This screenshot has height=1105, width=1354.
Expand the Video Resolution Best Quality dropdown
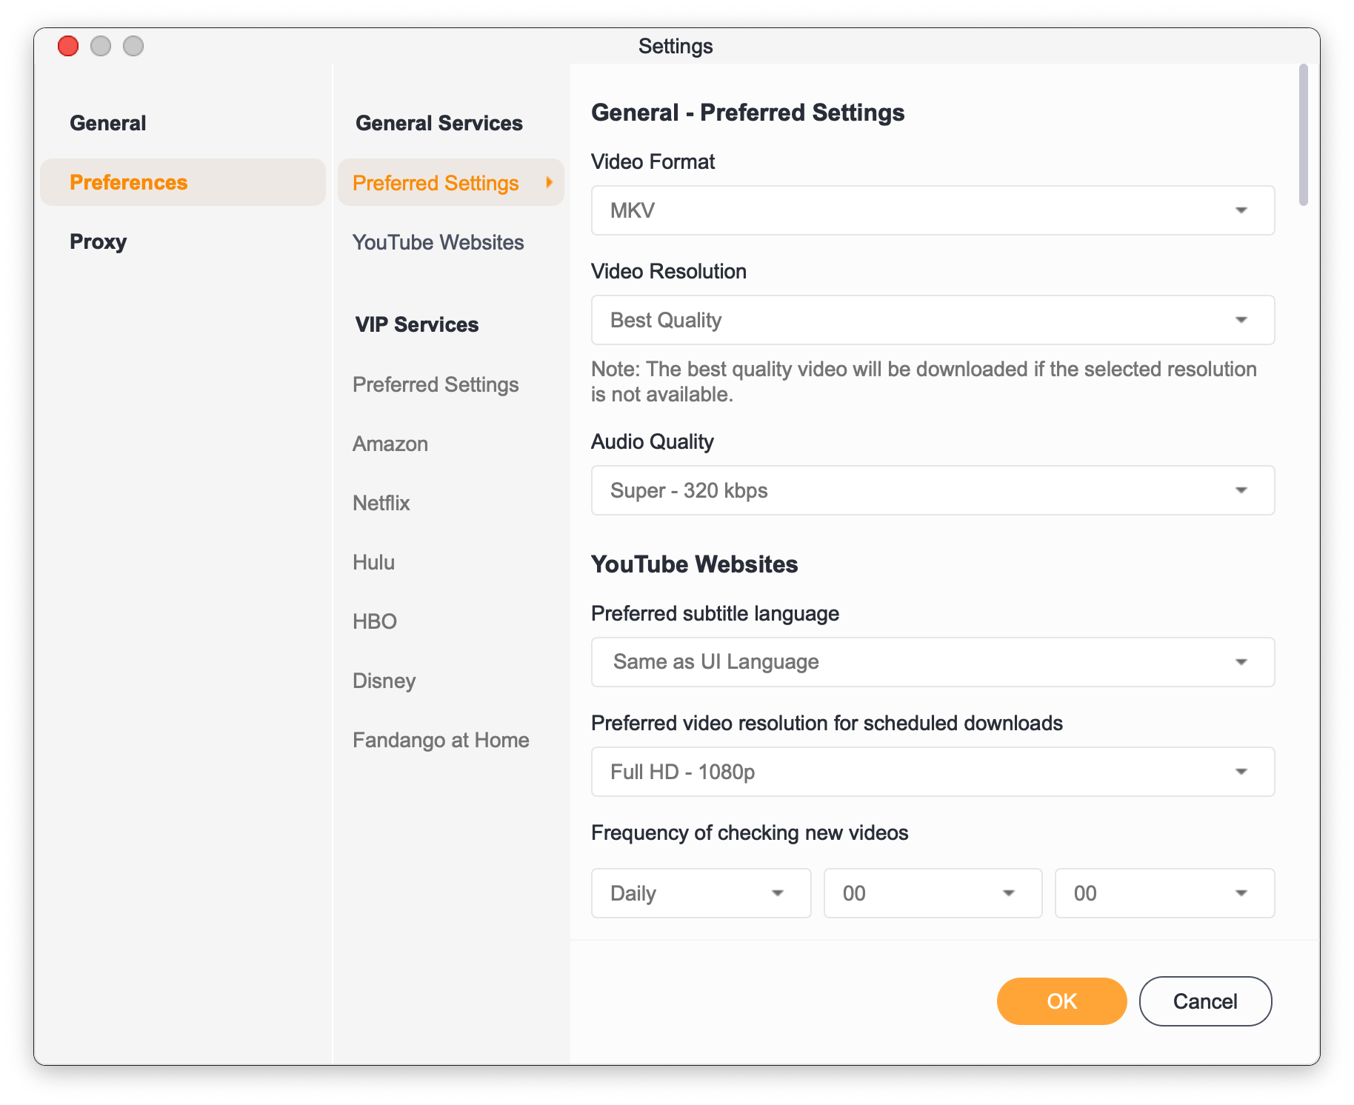933,320
